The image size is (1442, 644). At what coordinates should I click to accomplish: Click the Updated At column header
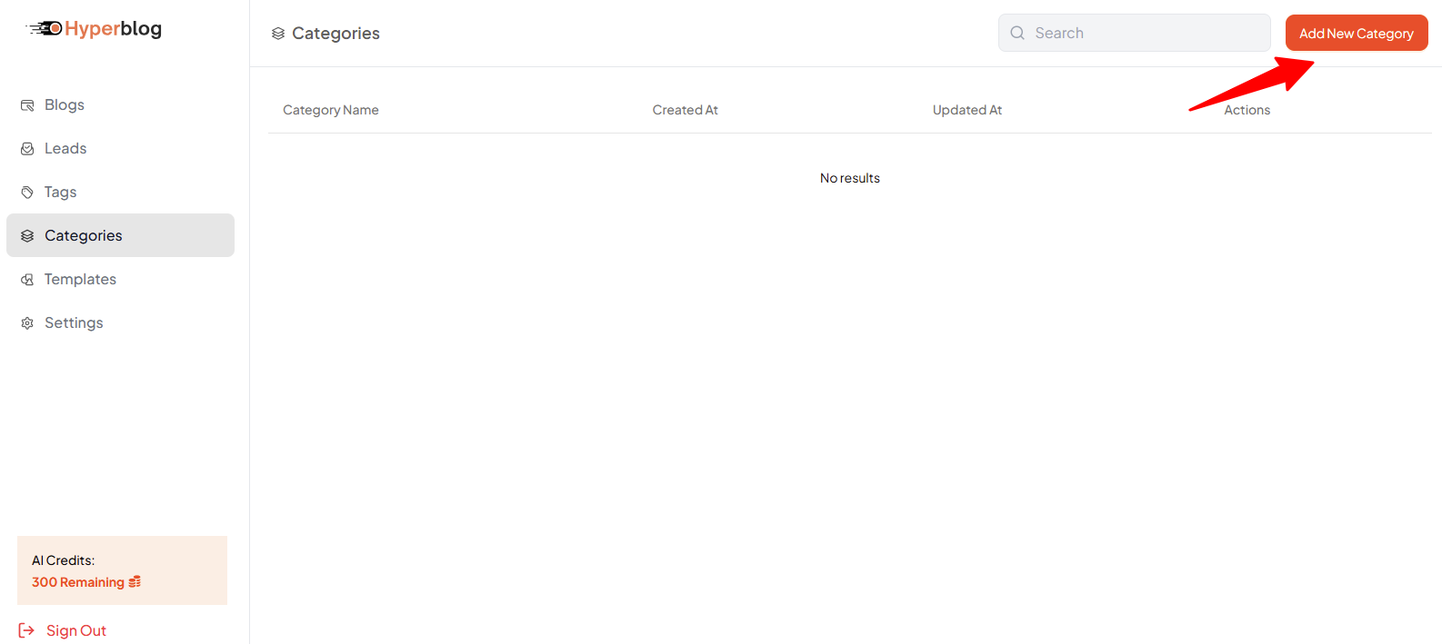tap(967, 110)
